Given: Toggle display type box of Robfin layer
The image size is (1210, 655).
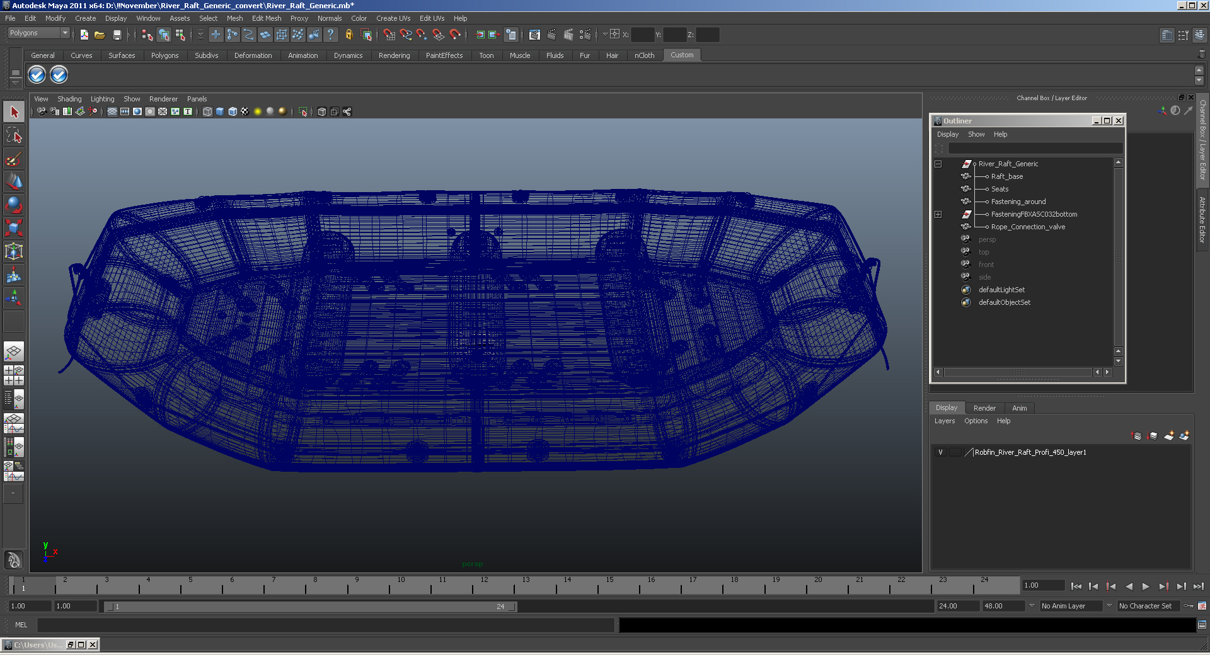Looking at the screenshot, I should coord(955,452).
